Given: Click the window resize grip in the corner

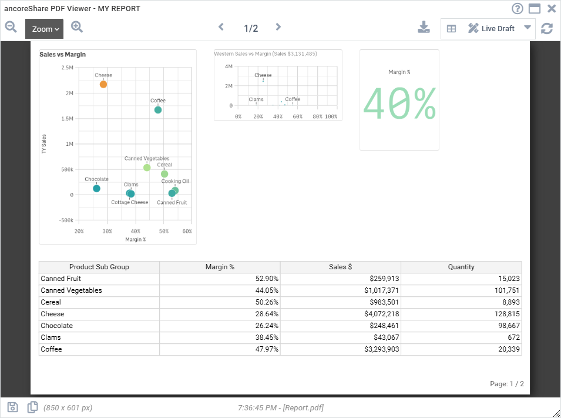Looking at the screenshot, I should (556, 413).
